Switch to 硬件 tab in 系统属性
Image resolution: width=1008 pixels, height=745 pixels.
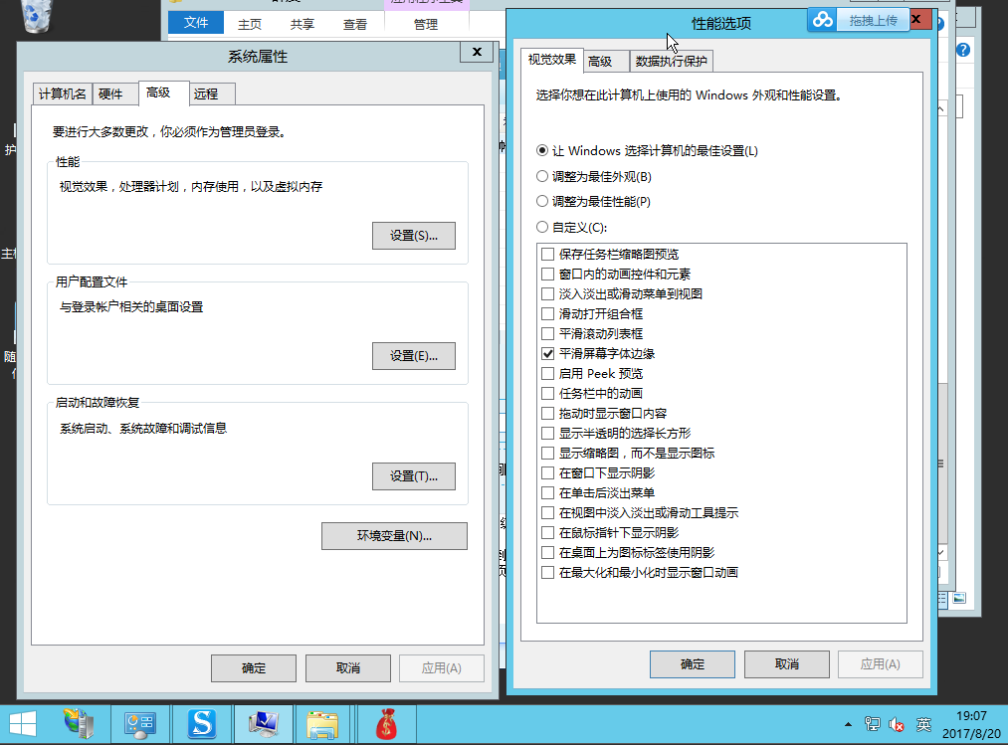(x=110, y=93)
